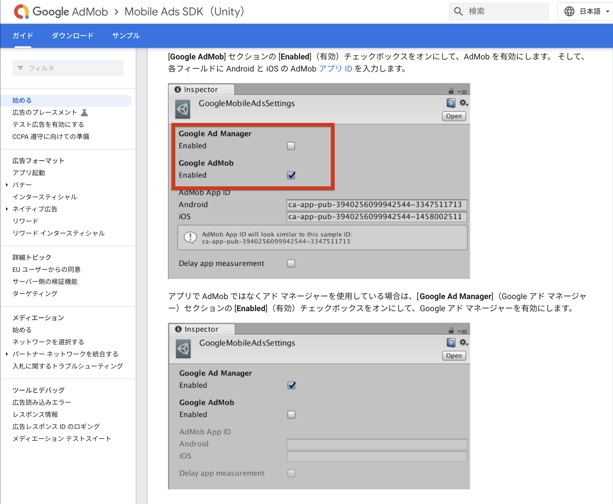
Task: Click Android App ID field in second Inspector
Action: pos(377,444)
